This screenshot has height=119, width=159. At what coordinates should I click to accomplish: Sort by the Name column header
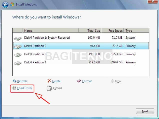point(50,30)
